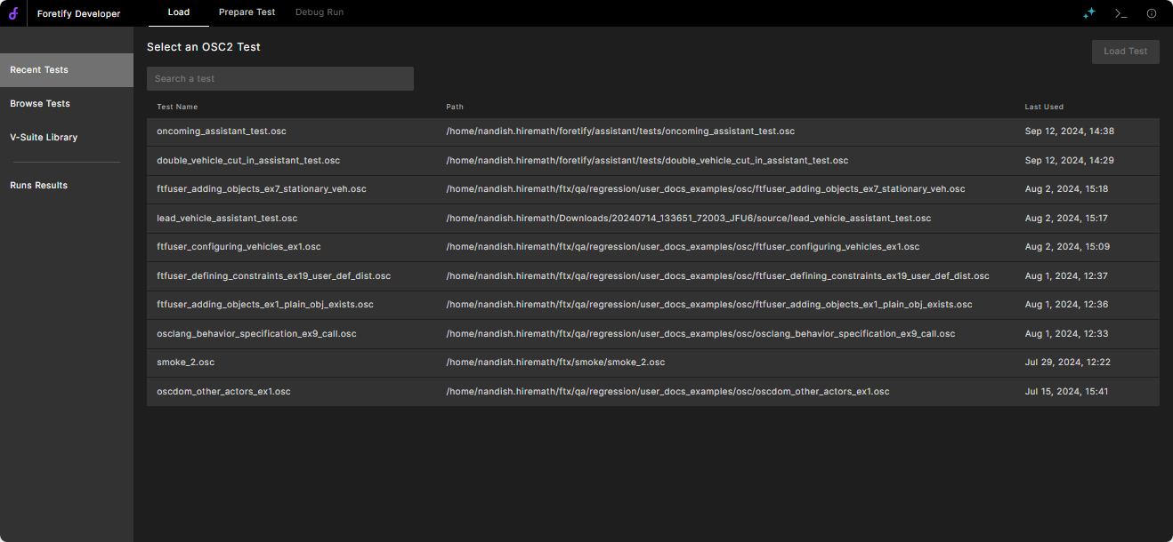Click the Foretify logo icon
Viewport: 1173px width, 542px height.
13,13
